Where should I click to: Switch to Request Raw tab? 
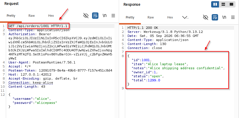pyautogui.click(x=32, y=16)
